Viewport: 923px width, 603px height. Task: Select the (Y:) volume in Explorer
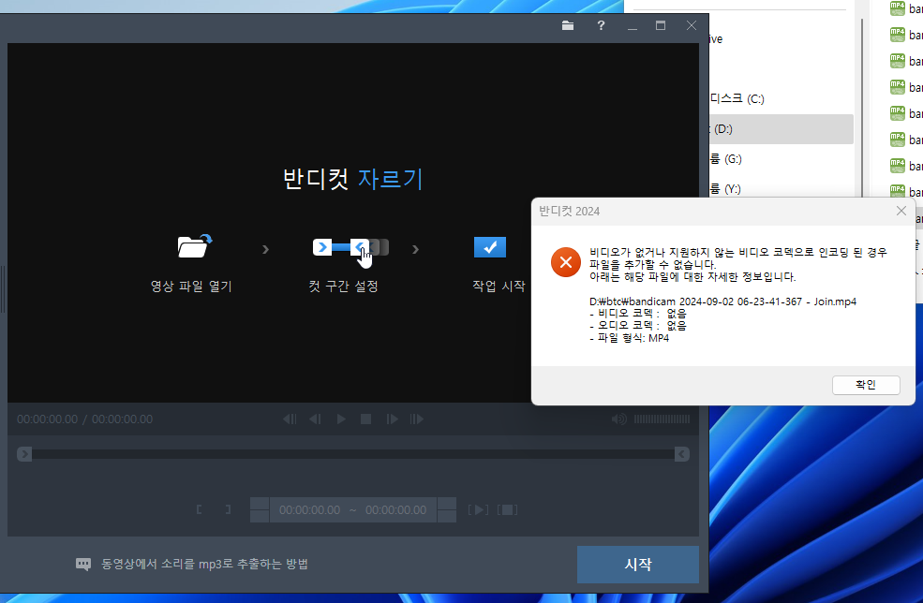(725, 189)
